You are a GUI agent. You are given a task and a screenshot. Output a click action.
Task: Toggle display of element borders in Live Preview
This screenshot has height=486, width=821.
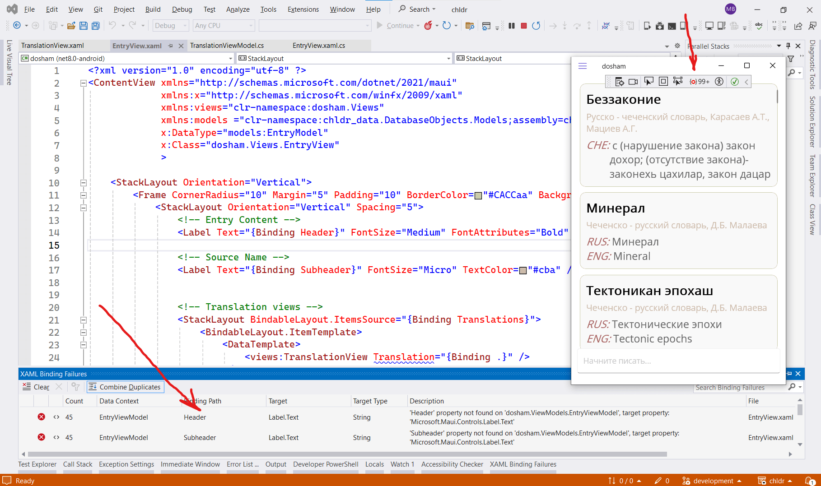click(x=663, y=82)
